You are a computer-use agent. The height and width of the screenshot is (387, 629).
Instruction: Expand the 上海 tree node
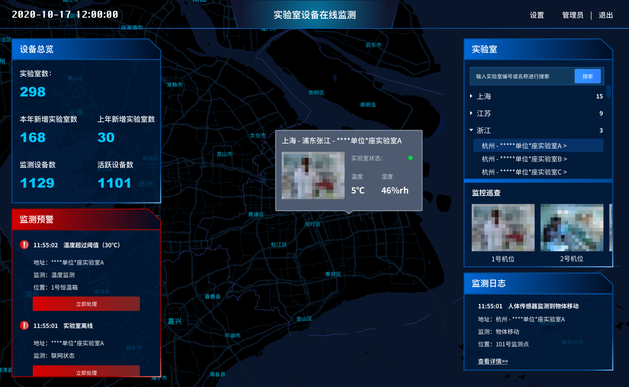pos(471,96)
